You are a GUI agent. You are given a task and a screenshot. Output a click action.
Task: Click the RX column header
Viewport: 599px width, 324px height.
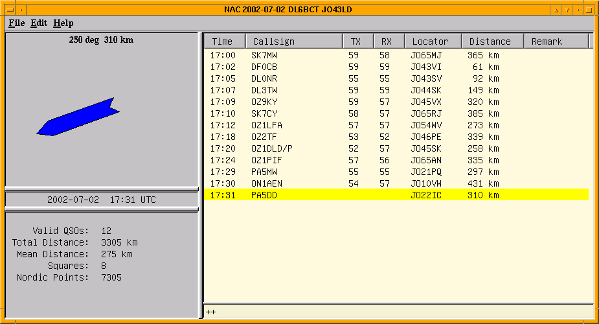coord(389,41)
